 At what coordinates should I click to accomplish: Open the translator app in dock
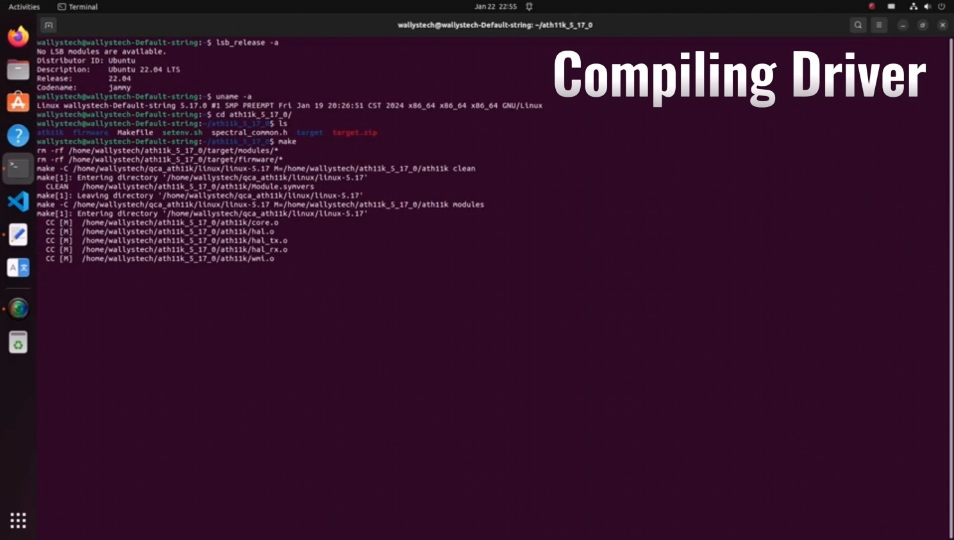click(x=18, y=268)
